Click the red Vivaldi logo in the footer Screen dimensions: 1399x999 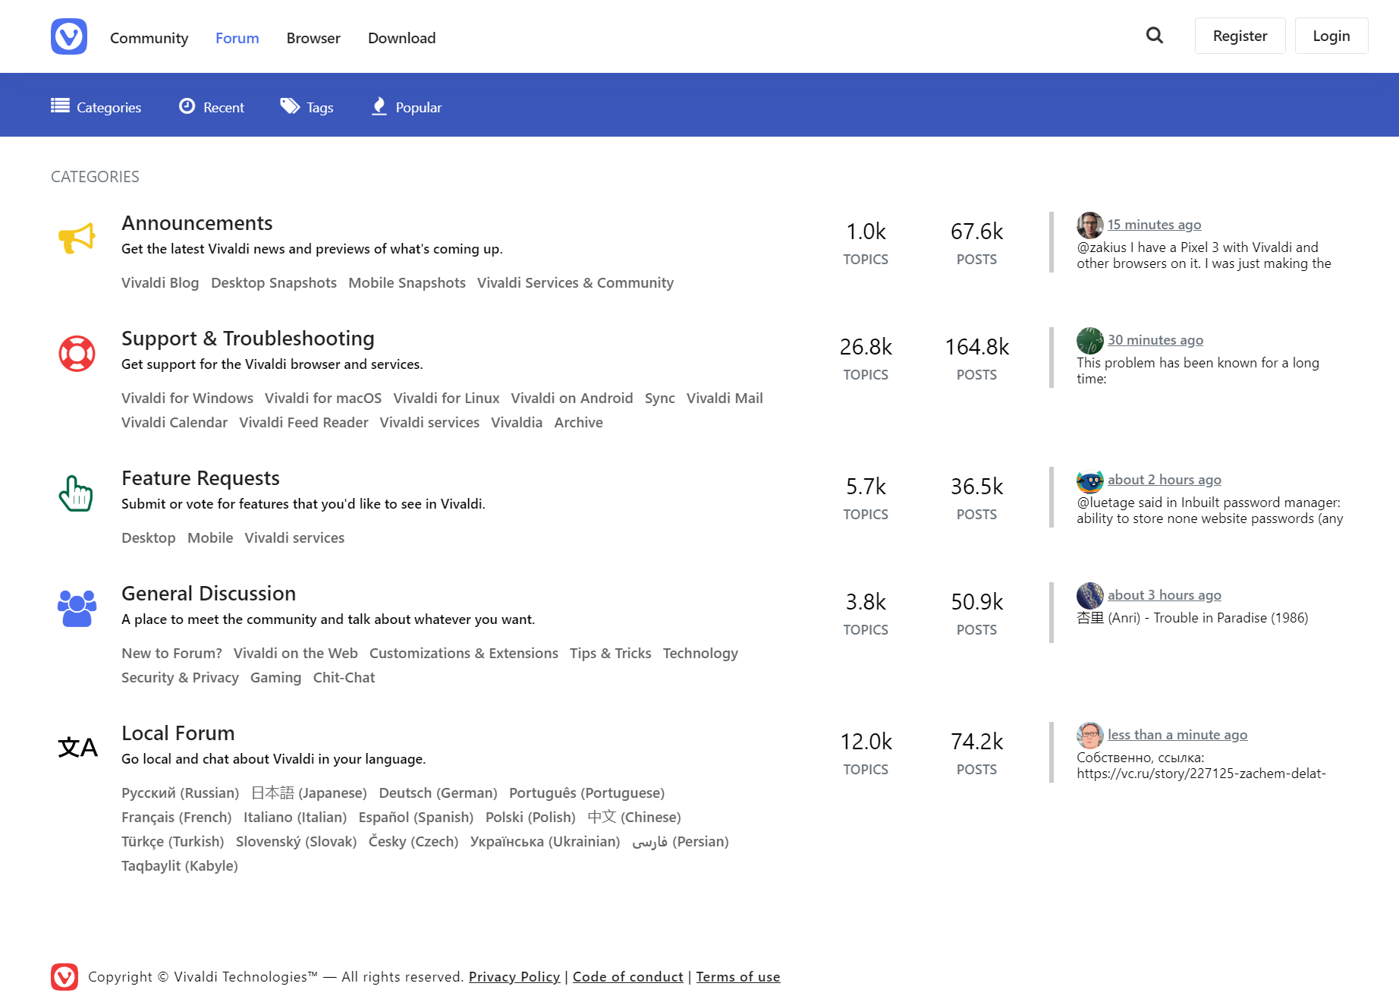64,977
